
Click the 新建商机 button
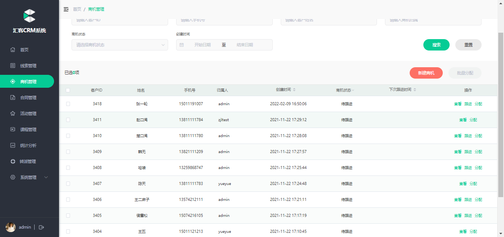coord(426,73)
